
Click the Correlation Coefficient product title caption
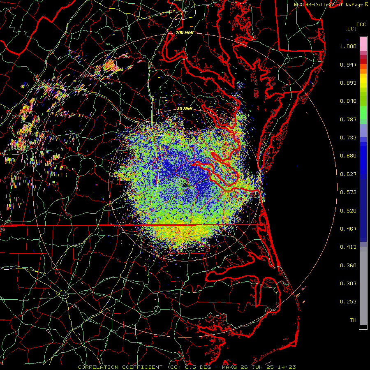point(187,367)
